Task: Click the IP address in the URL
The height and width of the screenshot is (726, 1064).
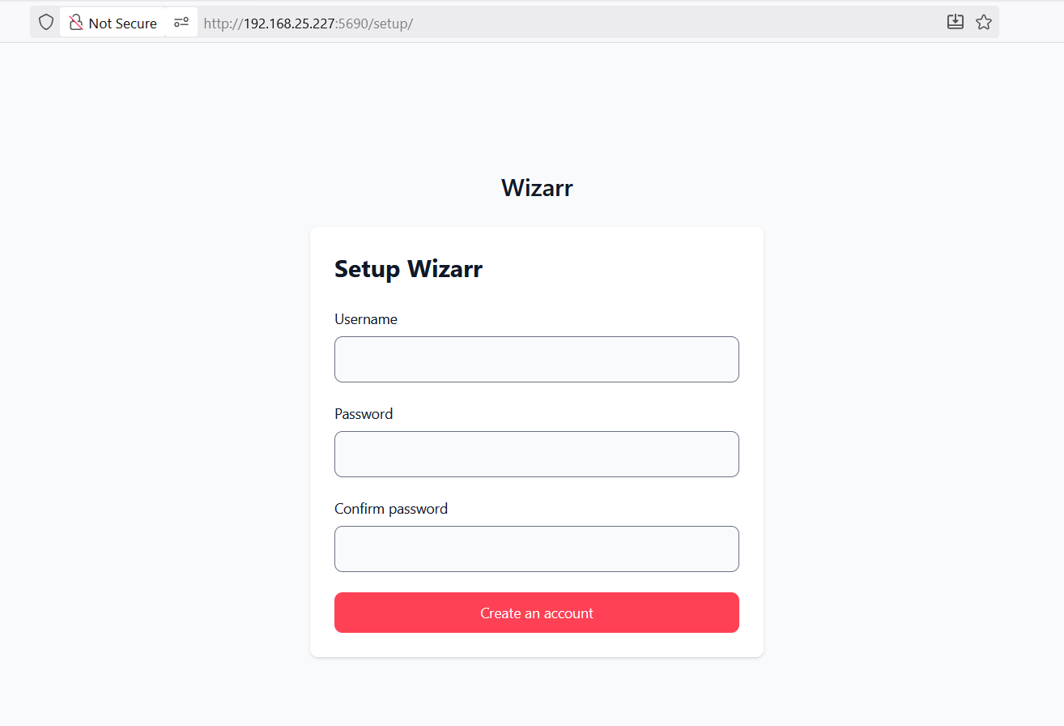Action: click(x=289, y=23)
